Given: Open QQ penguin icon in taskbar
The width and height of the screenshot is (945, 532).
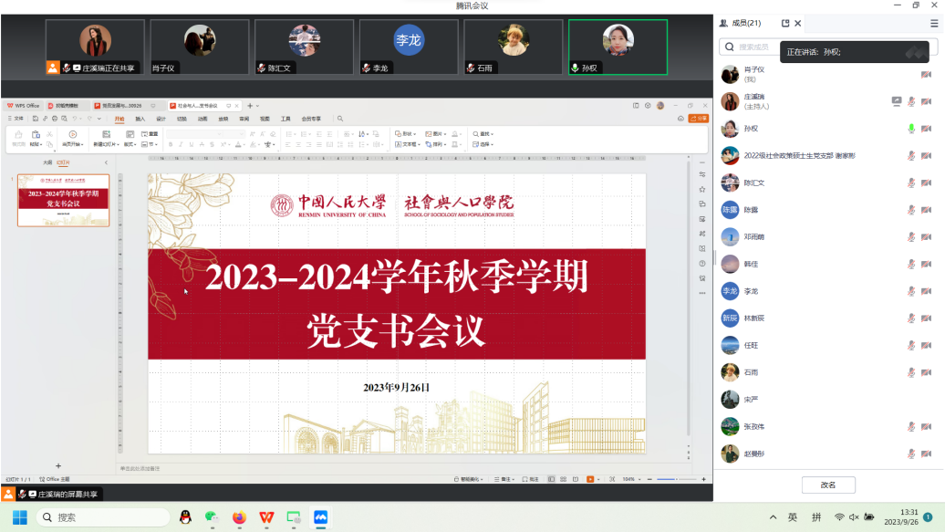Looking at the screenshot, I should 185,517.
